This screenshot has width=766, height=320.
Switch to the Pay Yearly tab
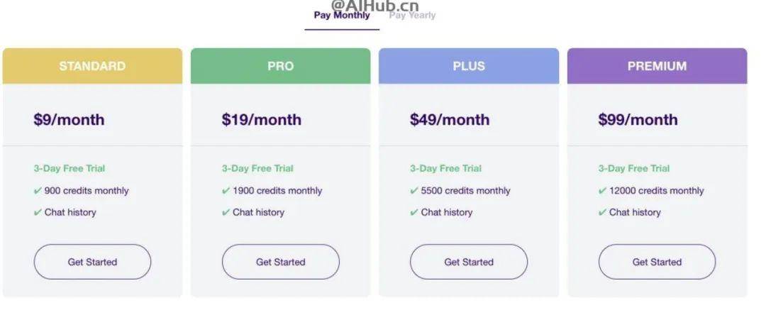click(412, 15)
